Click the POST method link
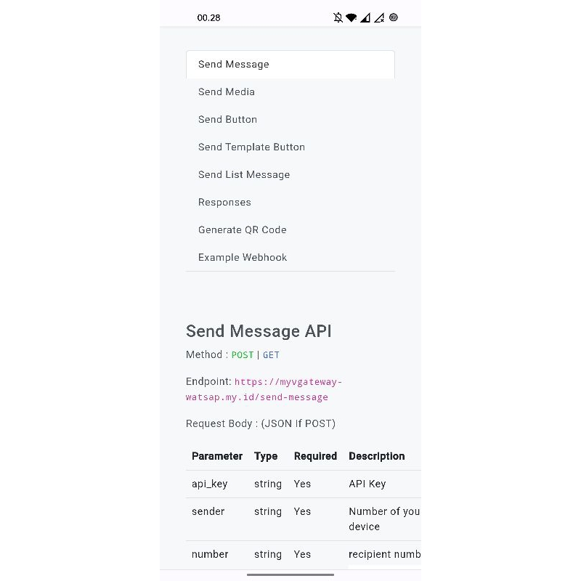This screenshot has height=581, width=581. (x=243, y=355)
